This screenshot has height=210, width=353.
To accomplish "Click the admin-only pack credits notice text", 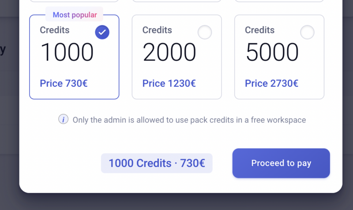I will [x=189, y=120].
